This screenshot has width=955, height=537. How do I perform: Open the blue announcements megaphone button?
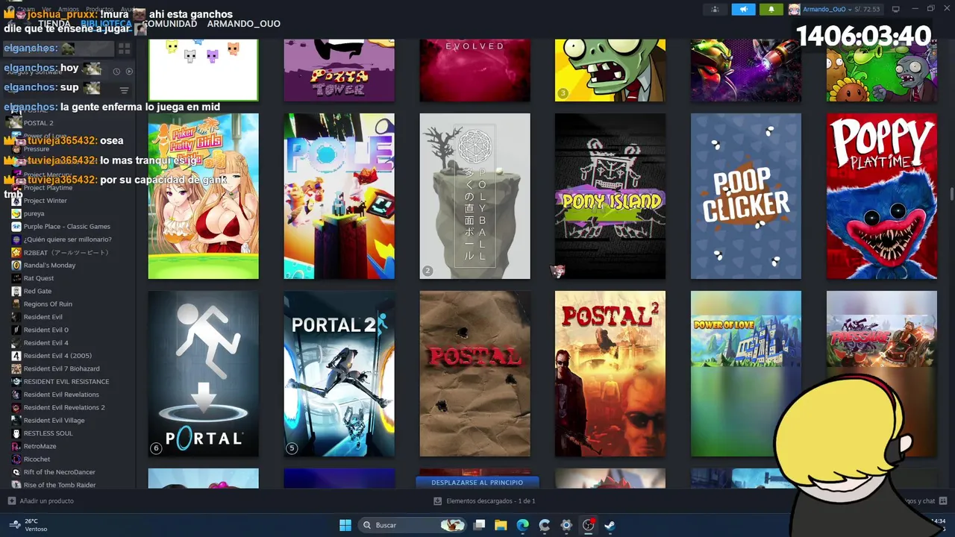pyautogui.click(x=743, y=9)
